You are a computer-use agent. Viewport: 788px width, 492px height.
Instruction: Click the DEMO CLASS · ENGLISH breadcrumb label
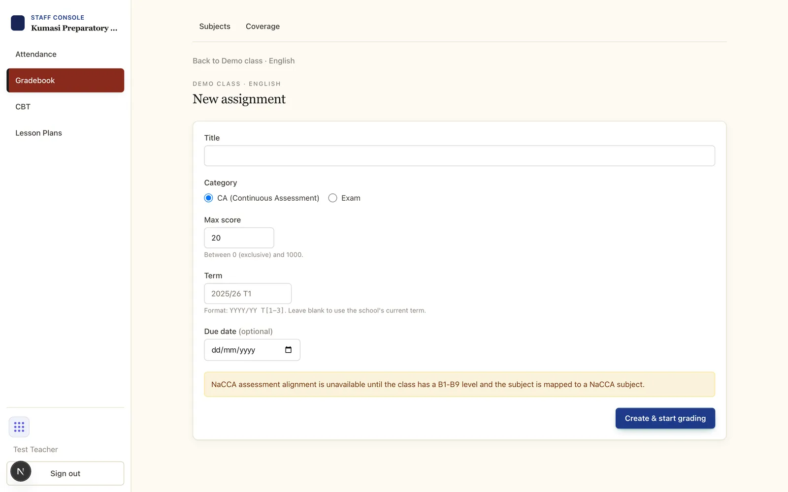click(237, 84)
